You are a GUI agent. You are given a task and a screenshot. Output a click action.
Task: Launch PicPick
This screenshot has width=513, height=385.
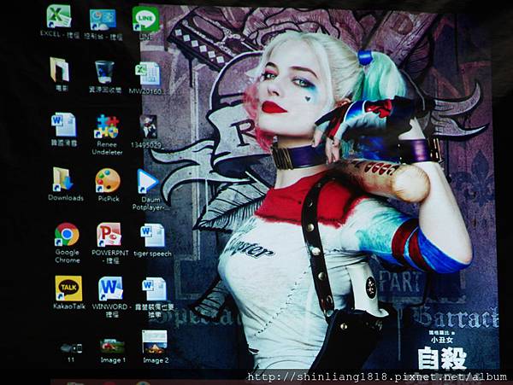(108, 180)
